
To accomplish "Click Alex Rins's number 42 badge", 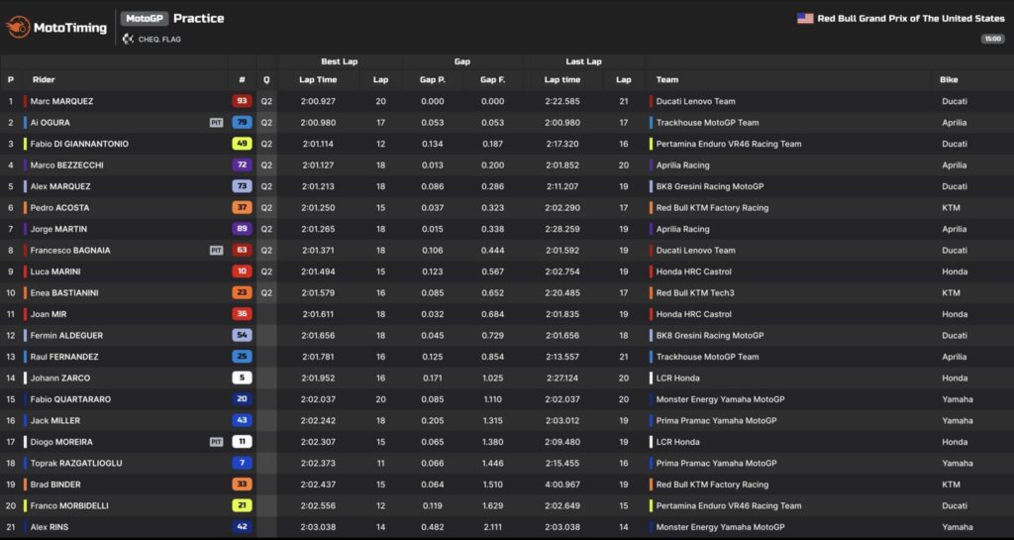I will [x=242, y=527].
